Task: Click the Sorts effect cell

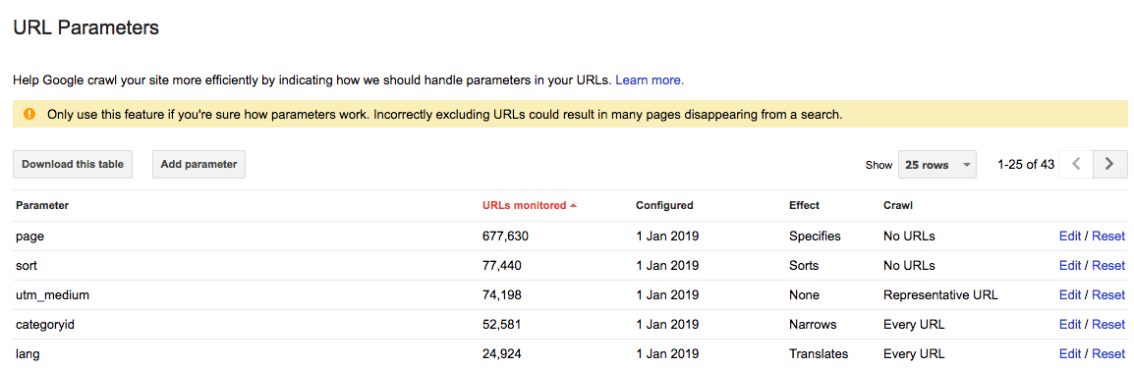Action: click(804, 266)
